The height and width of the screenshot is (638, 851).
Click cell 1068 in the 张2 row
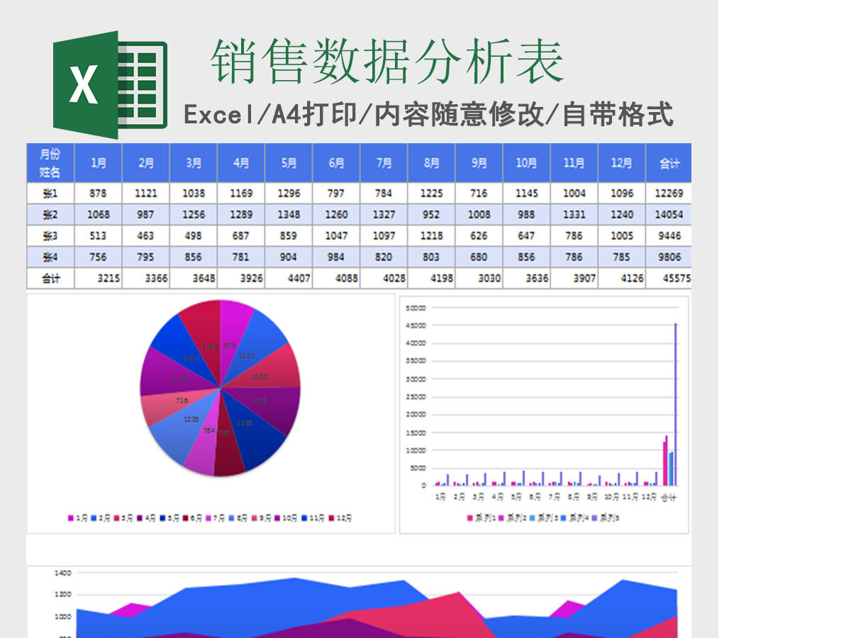tap(99, 215)
